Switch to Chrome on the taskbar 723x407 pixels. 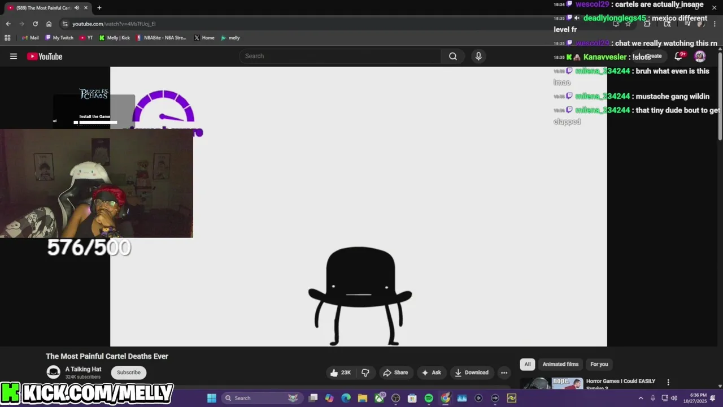coord(446,398)
